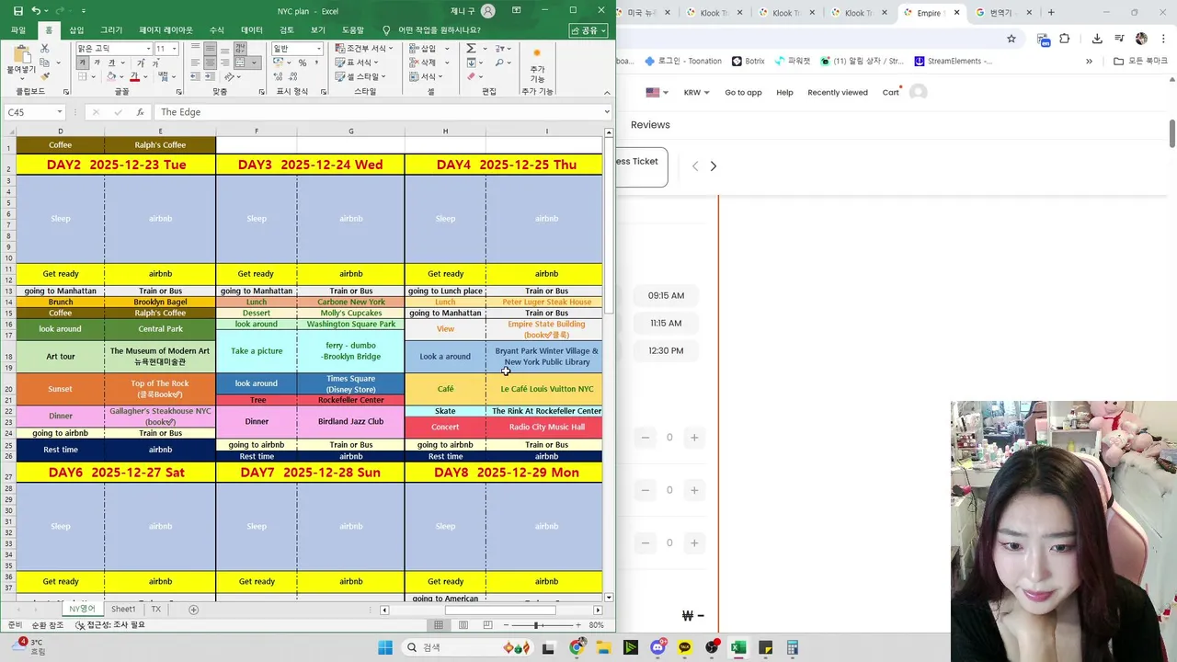Click the zoom slider in status bar
The height and width of the screenshot is (662, 1177).
point(536,625)
